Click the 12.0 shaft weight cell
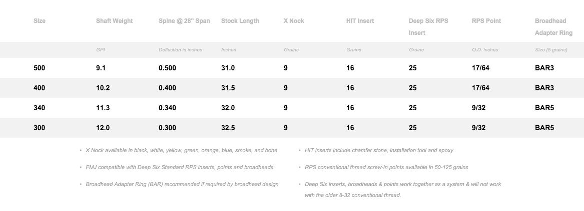Viewport: 584px width, 211px height. pyautogui.click(x=103, y=128)
